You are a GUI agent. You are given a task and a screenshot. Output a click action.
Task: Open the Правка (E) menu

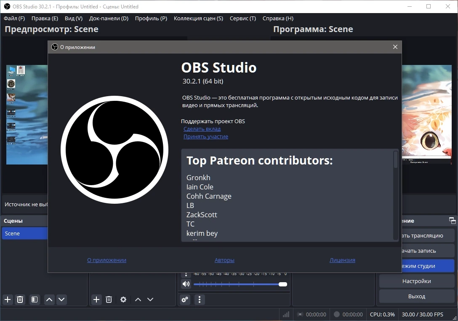45,18
